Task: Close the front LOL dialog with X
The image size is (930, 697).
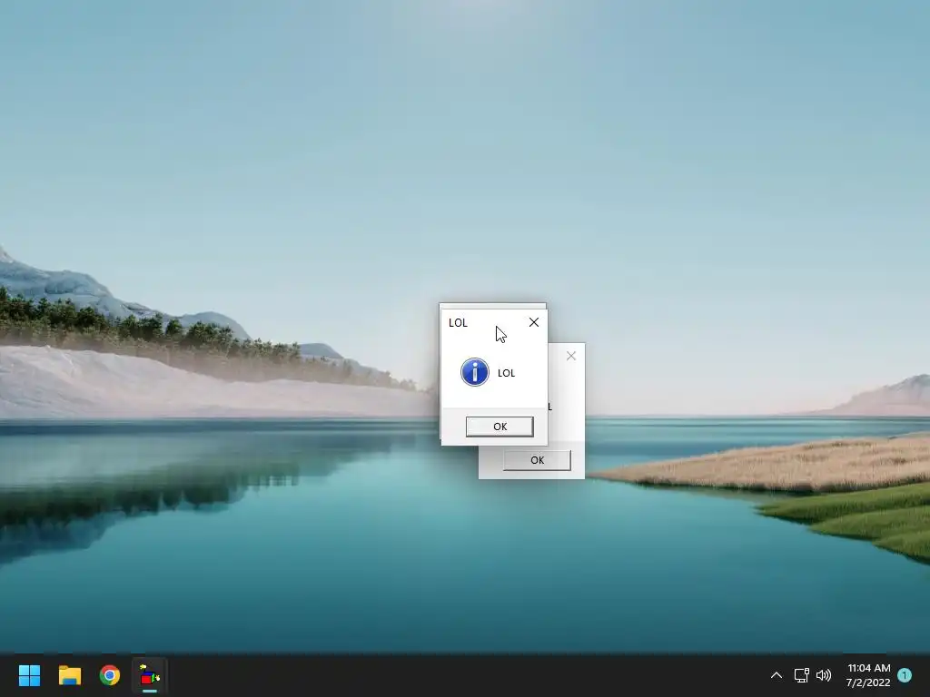Action: tap(534, 322)
